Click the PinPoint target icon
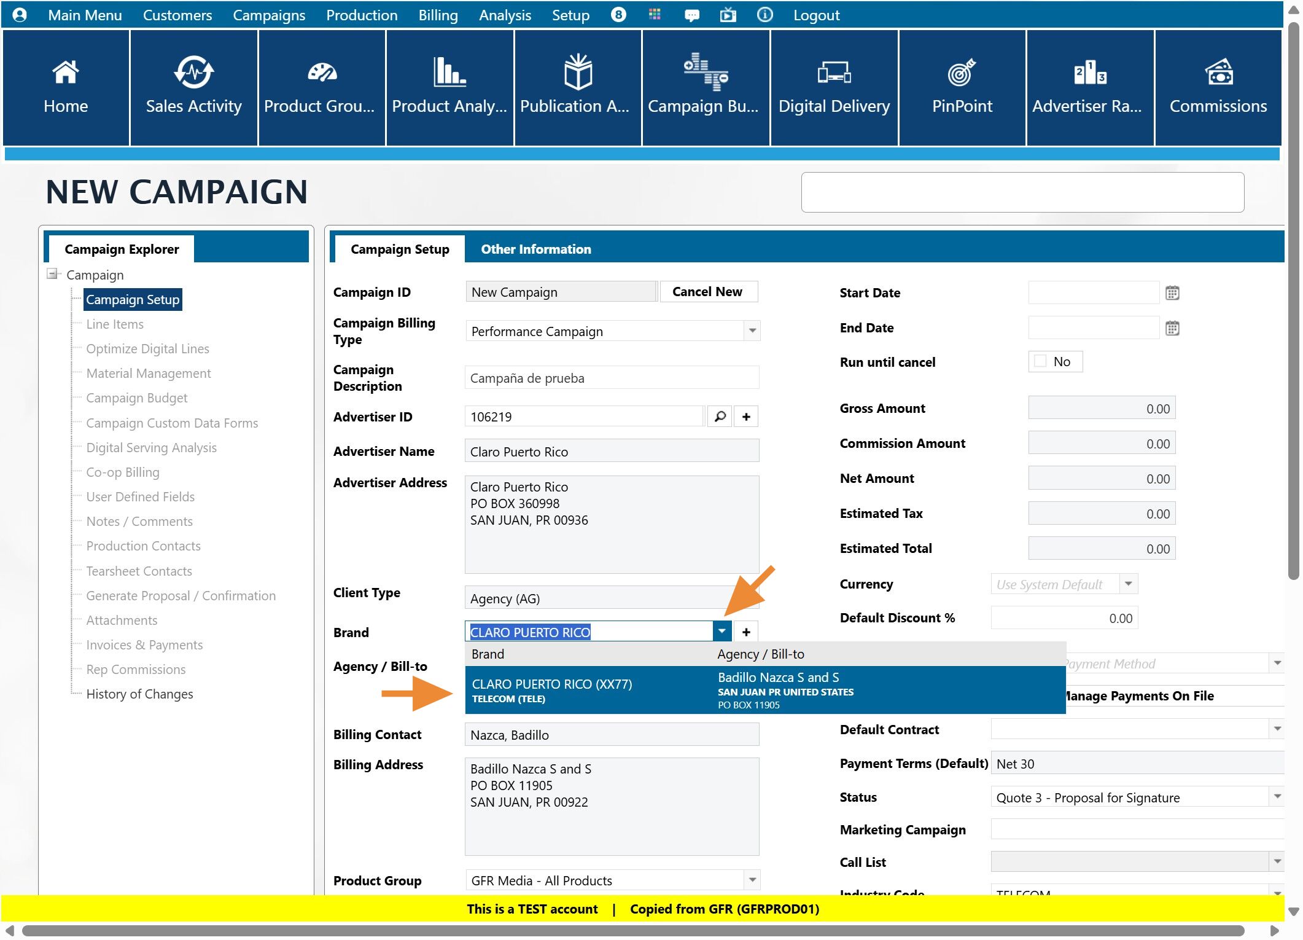The width and height of the screenshot is (1303, 940). pos(961,73)
